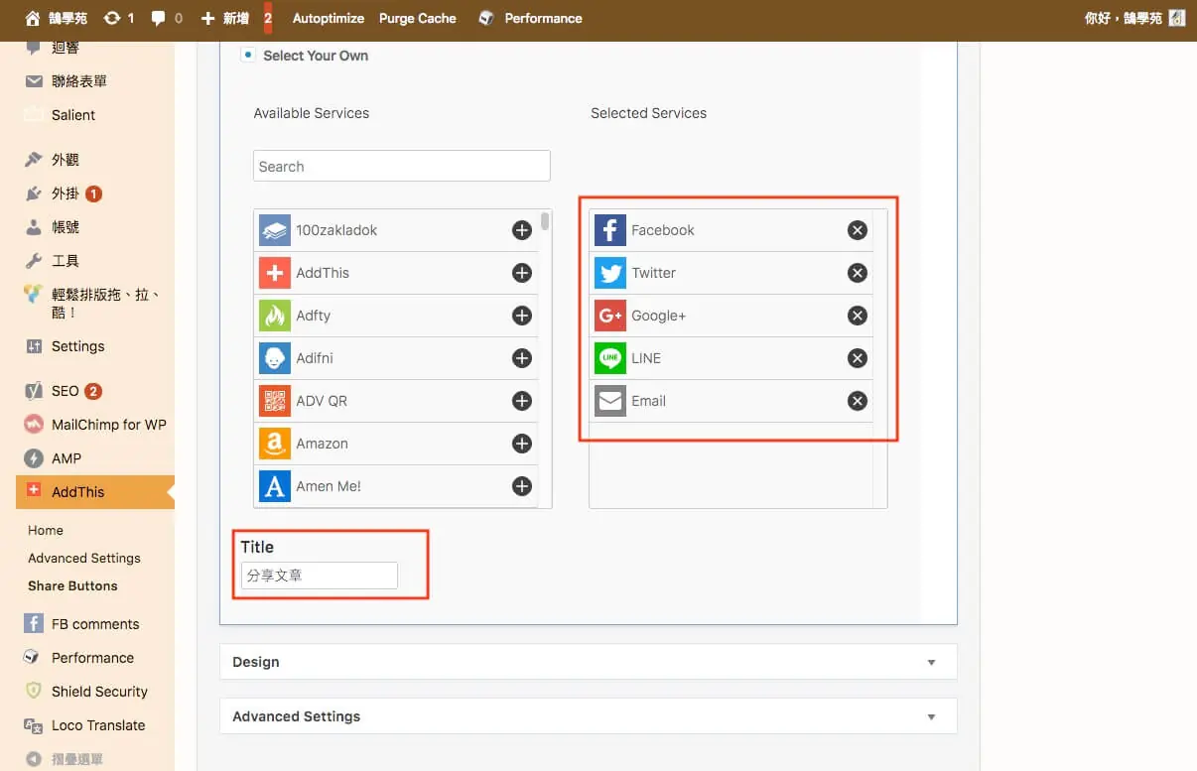Screen dimensions: 1197x771
Task: Add the Adifni service
Action: coord(522,358)
